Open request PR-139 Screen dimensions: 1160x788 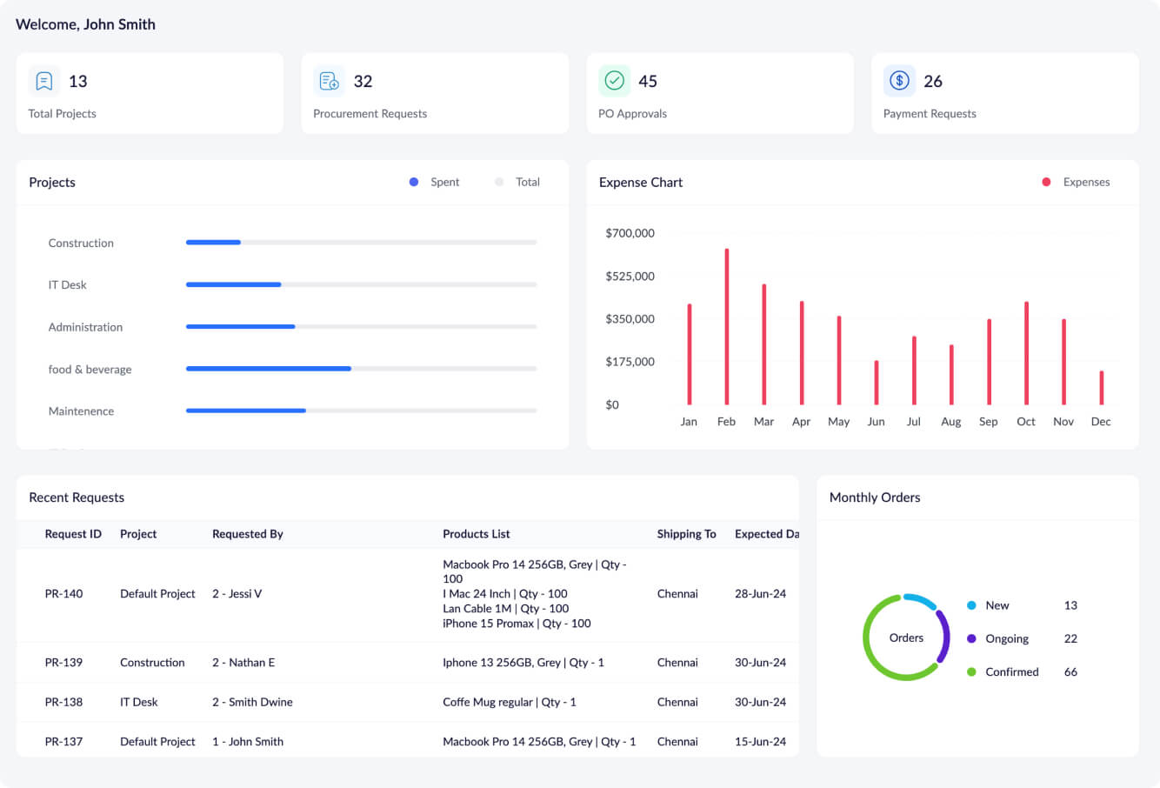63,663
